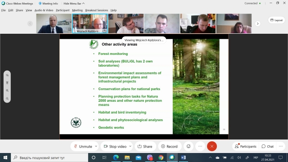Click the Viewing Wojciech Kędziora's label
This screenshot has width=288, height=162.
[144, 40]
